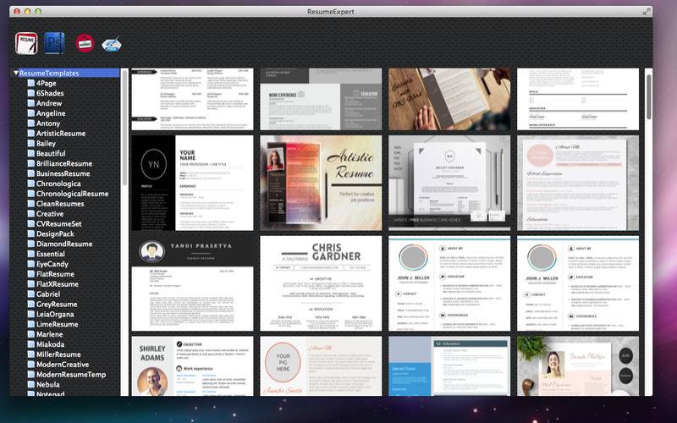Open the GreyResume folder
This screenshot has width=677, height=423.
pos(52,305)
